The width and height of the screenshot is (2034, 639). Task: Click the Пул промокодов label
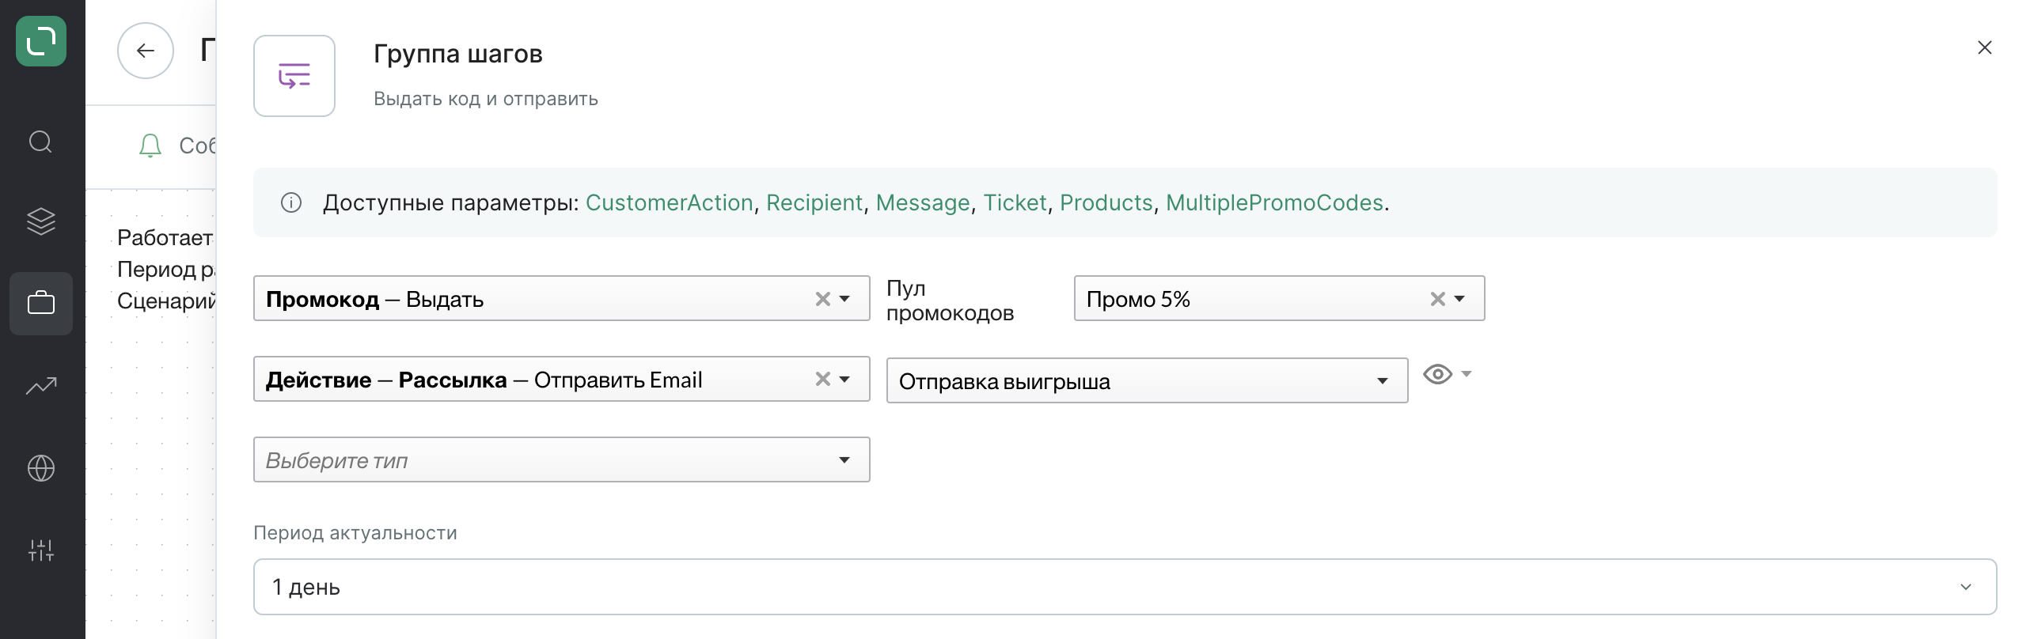[950, 301]
